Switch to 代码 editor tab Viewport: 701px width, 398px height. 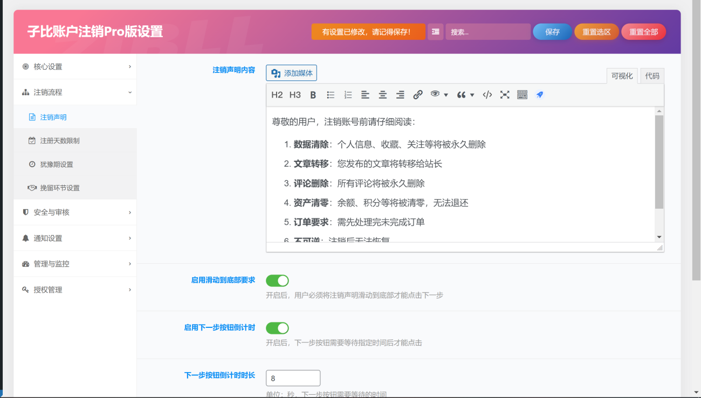click(x=652, y=76)
